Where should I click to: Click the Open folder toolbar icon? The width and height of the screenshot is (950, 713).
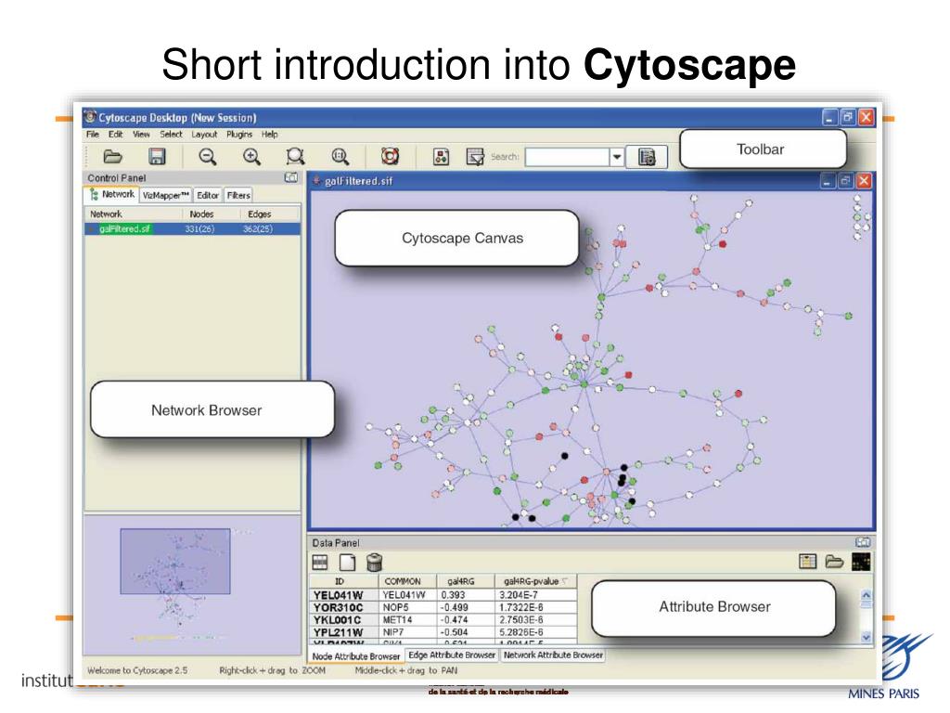tap(112, 157)
